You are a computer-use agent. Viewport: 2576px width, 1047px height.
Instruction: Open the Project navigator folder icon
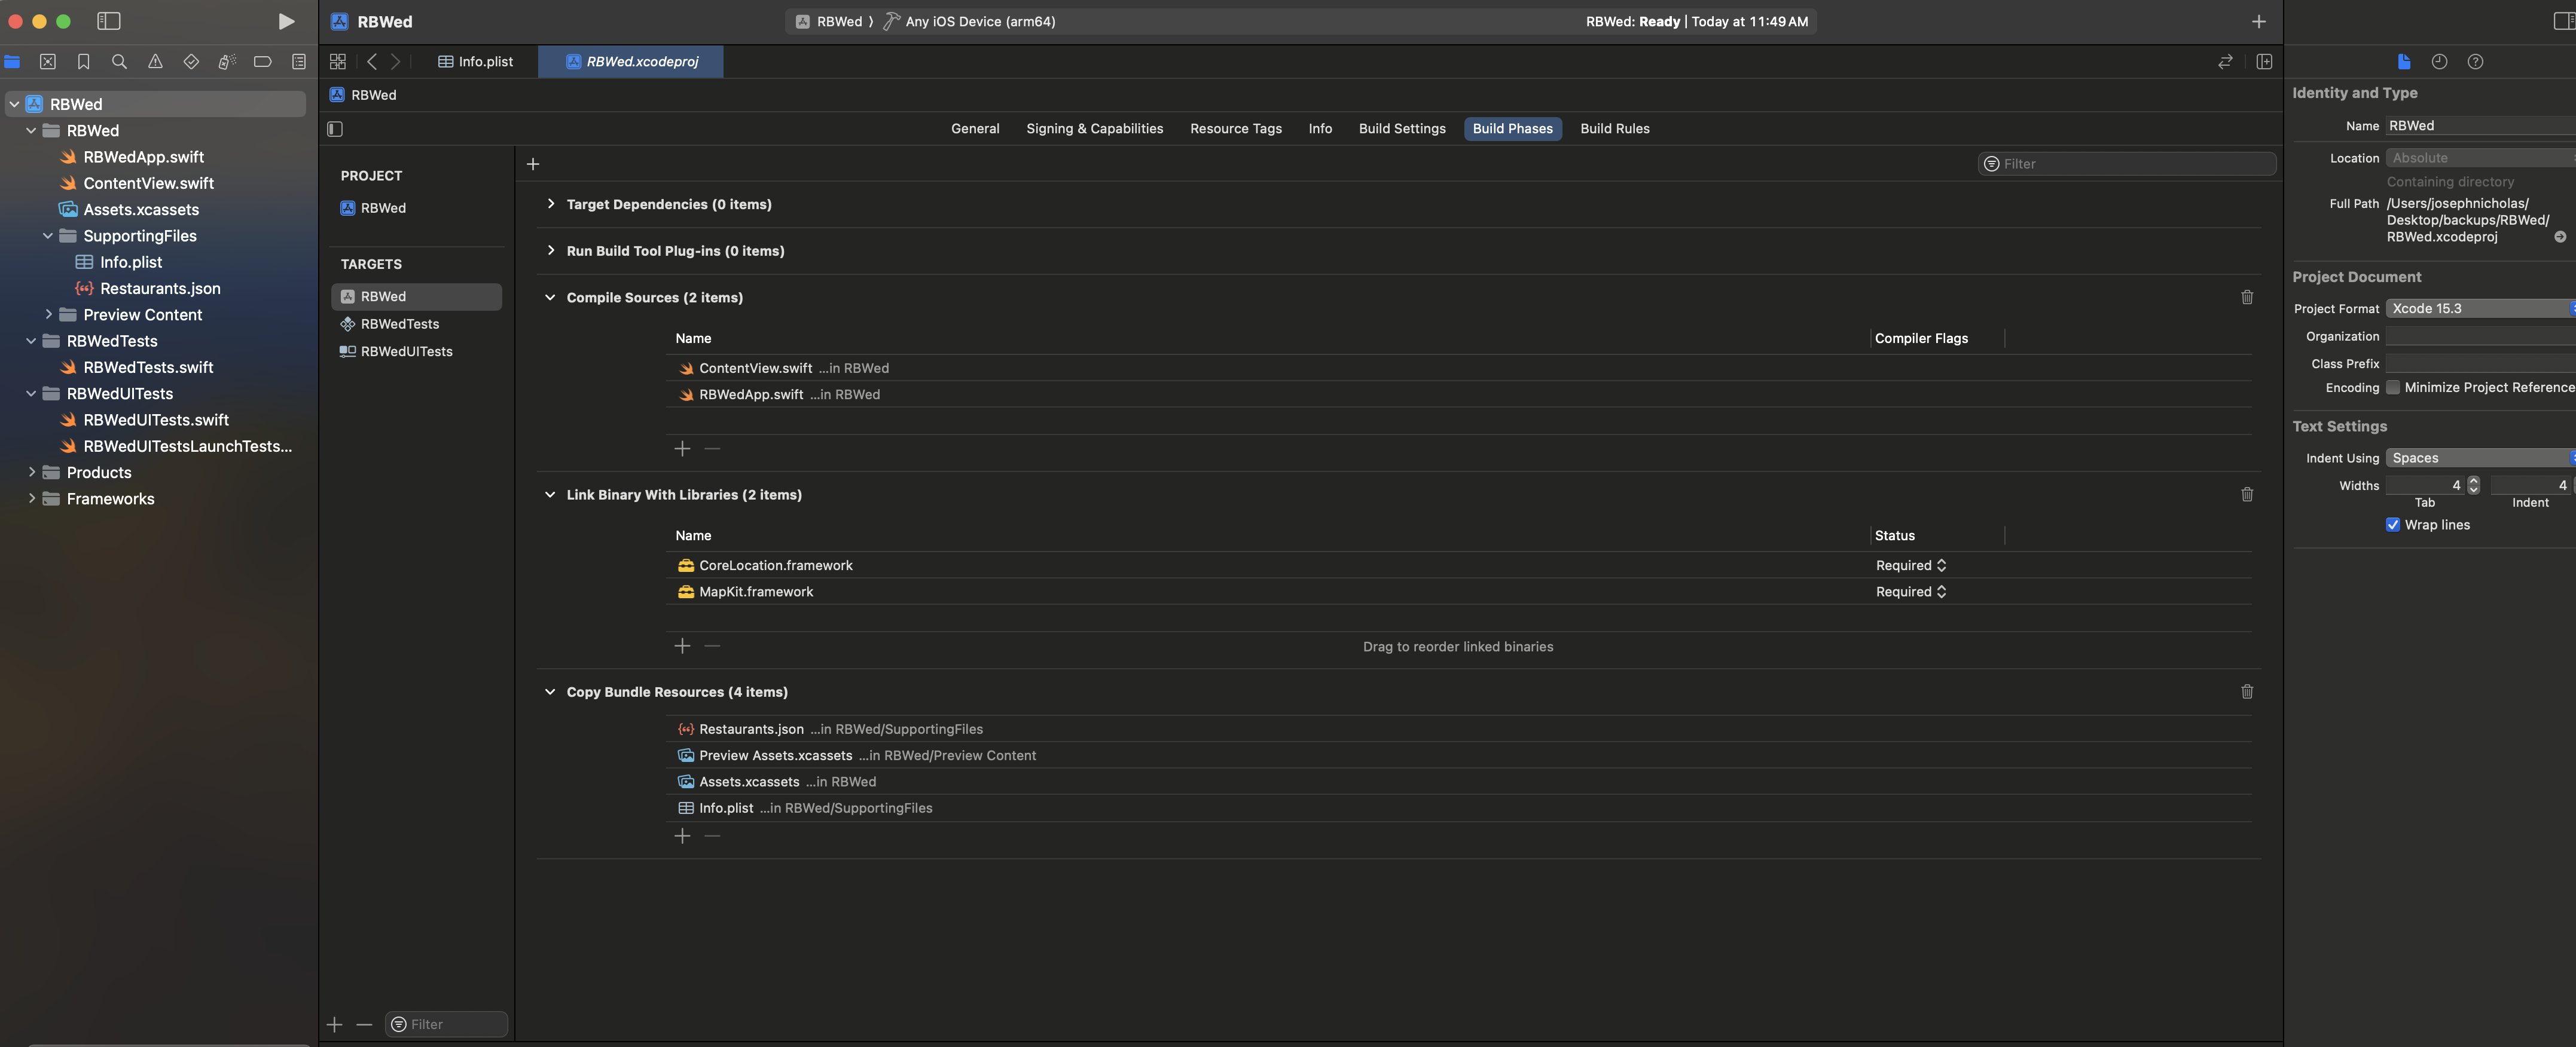pos(12,62)
